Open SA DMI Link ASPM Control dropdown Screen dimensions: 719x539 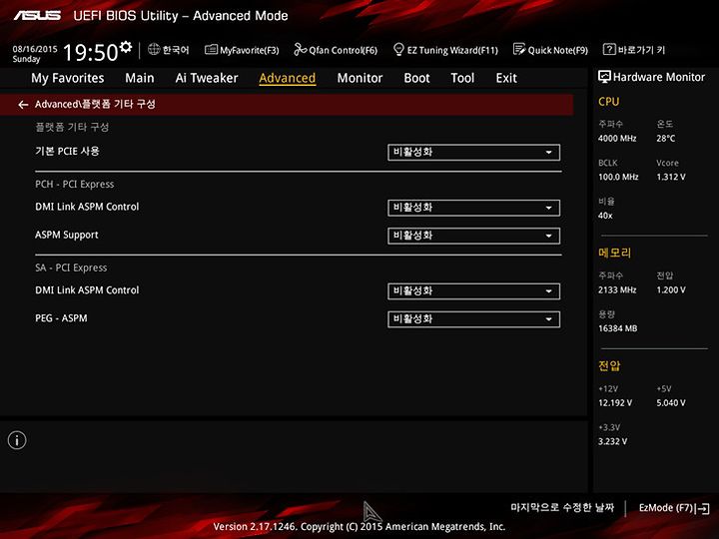click(x=473, y=291)
